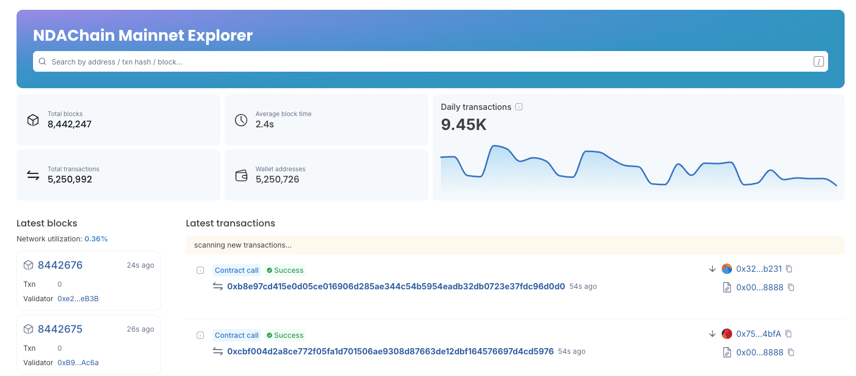Click the slash shortcut icon in search bar
The width and height of the screenshot is (856, 376).
tap(818, 61)
